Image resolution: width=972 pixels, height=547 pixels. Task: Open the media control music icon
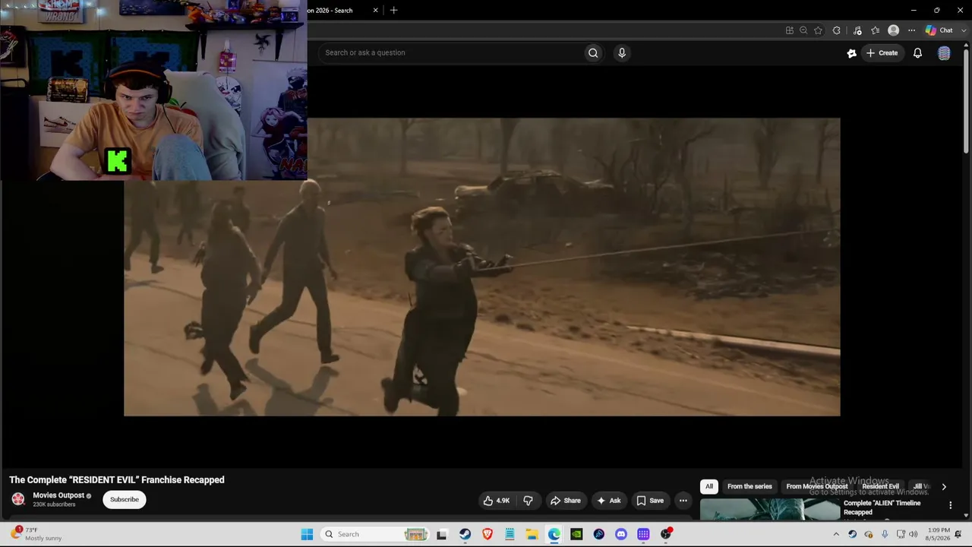click(857, 30)
